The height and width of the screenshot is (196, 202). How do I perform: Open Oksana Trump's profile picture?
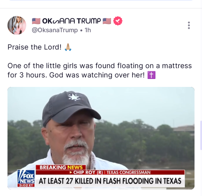click(x=17, y=25)
